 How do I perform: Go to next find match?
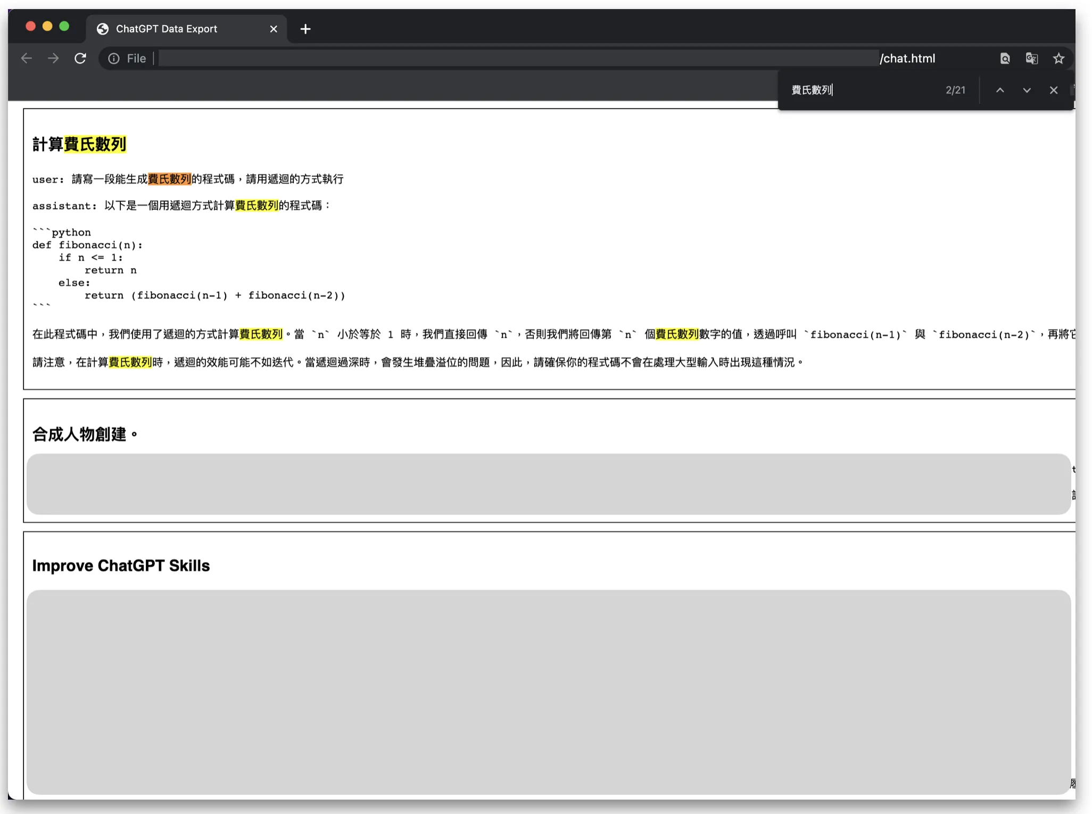[1027, 90]
